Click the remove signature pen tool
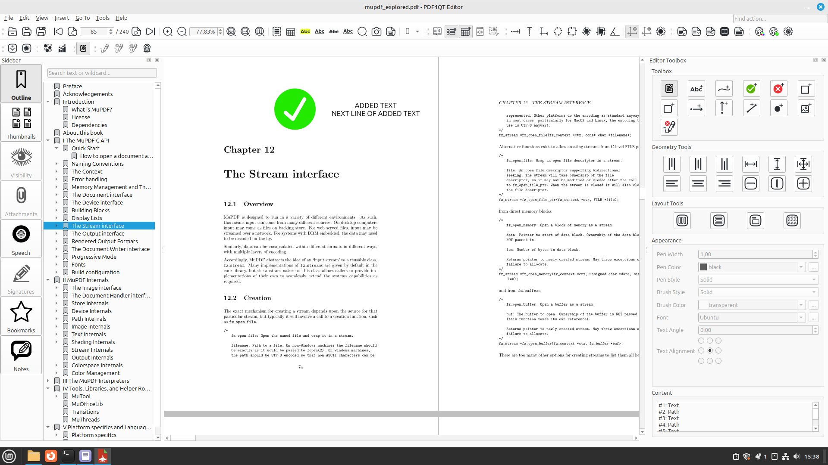Viewport: 828px width, 465px height. [x=669, y=127]
